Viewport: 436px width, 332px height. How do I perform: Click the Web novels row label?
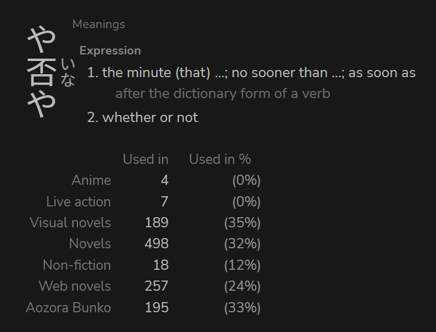75,286
